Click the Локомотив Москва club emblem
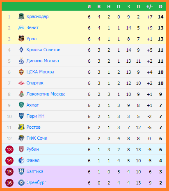 click(x=21, y=94)
